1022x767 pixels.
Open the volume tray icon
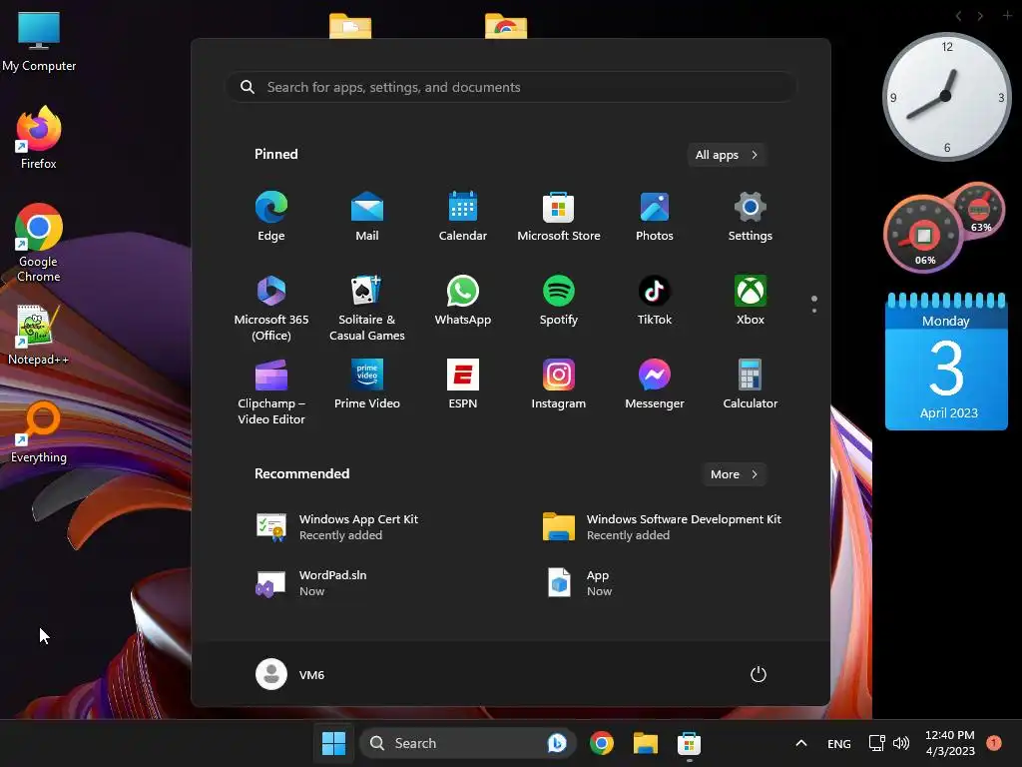pyautogui.click(x=901, y=743)
